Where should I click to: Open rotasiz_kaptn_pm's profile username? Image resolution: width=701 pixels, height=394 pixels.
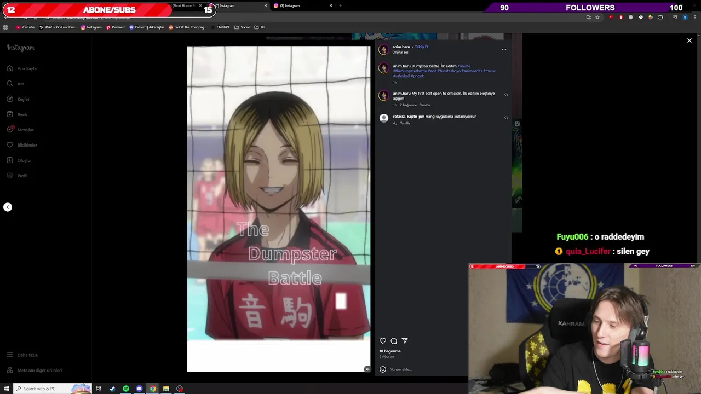409,117
